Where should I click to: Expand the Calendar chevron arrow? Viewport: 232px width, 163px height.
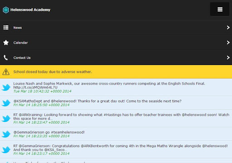(228, 42)
